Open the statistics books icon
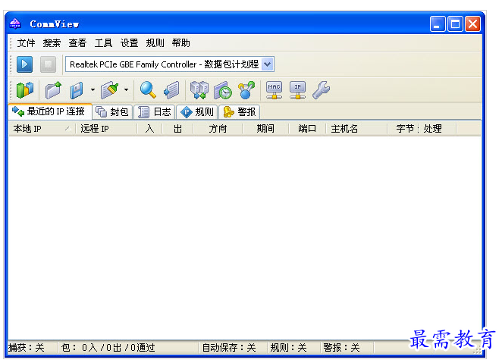 pyautogui.click(x=25, y=90)
